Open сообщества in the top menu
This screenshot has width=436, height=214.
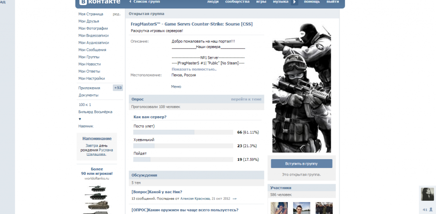pos(237,2)
